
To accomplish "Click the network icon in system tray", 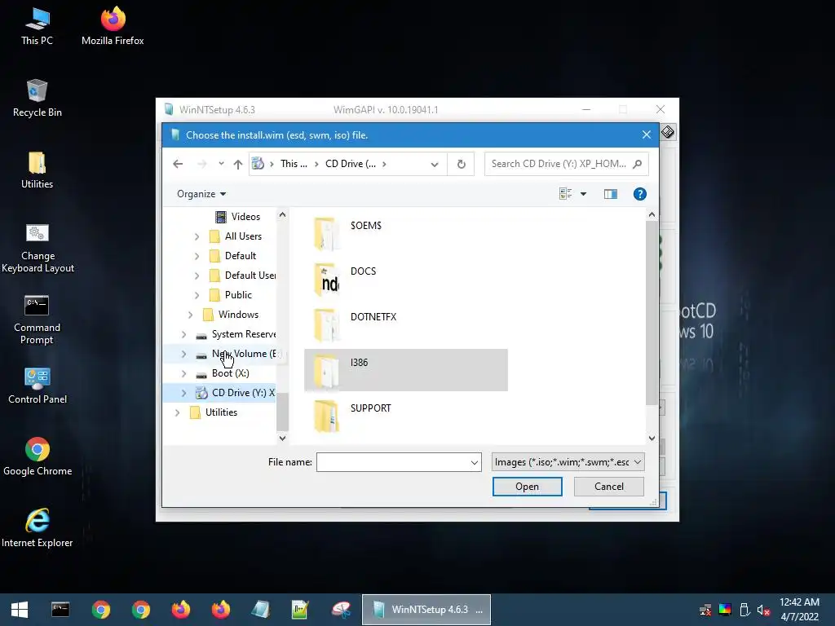I will (x=705, y=610).
